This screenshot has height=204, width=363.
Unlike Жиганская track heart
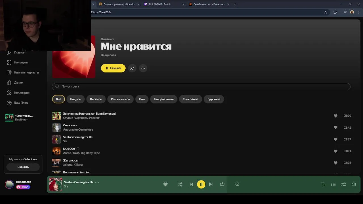click(335, 163)
